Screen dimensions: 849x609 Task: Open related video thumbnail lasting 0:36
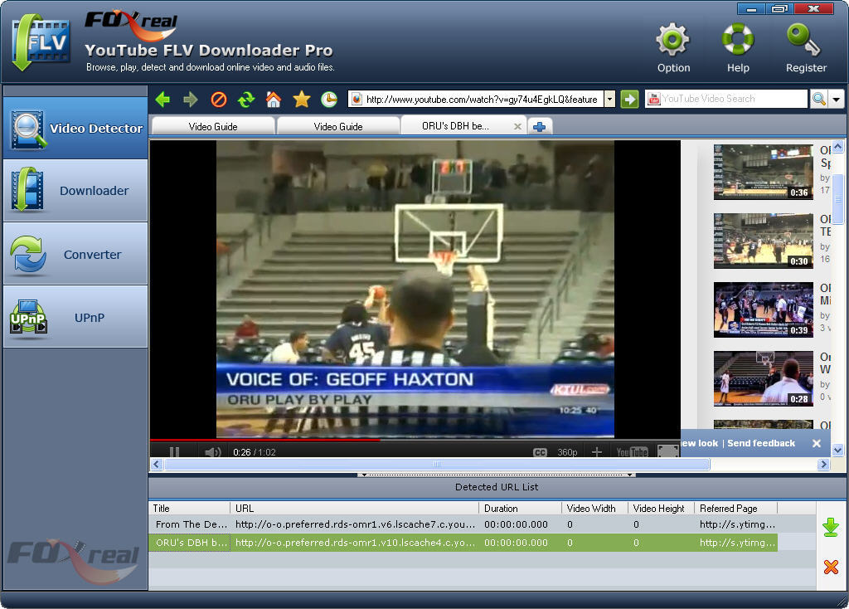pyautogui.click(x=763, y=172)
